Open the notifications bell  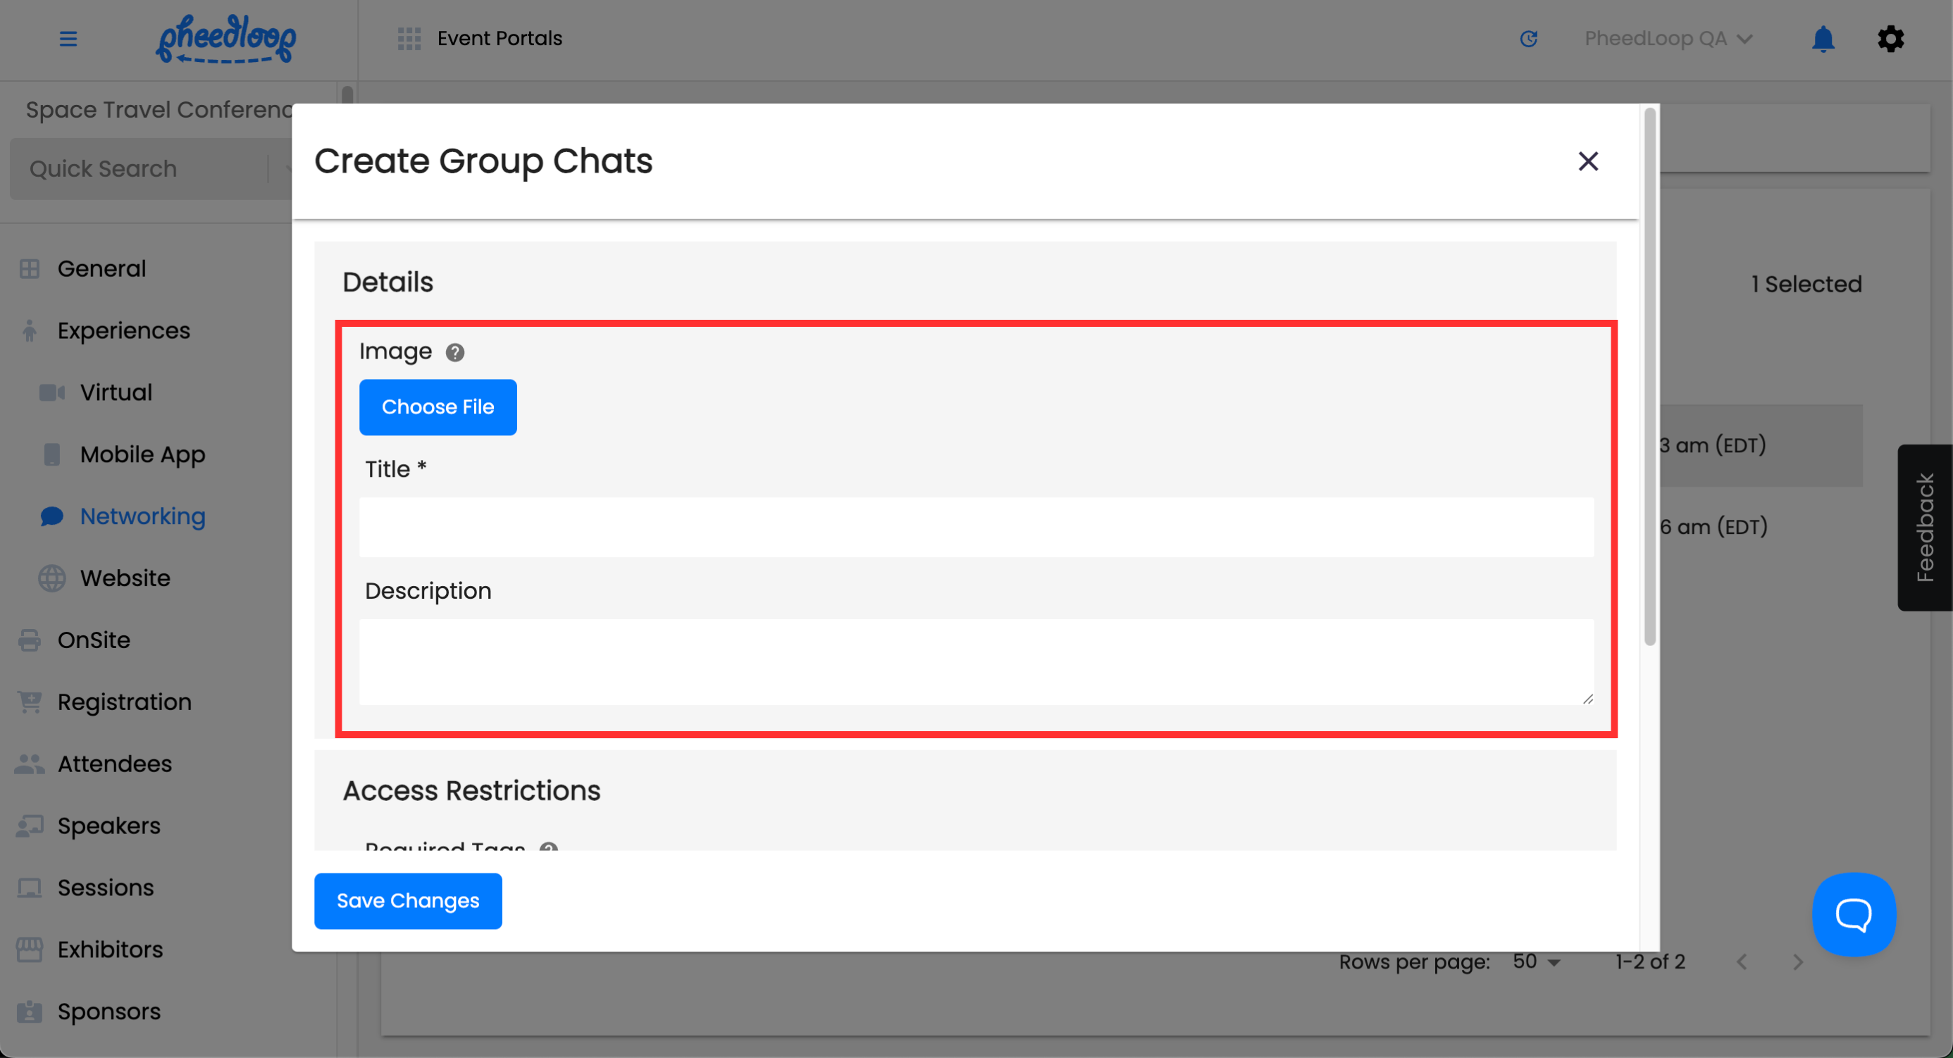1823,39
